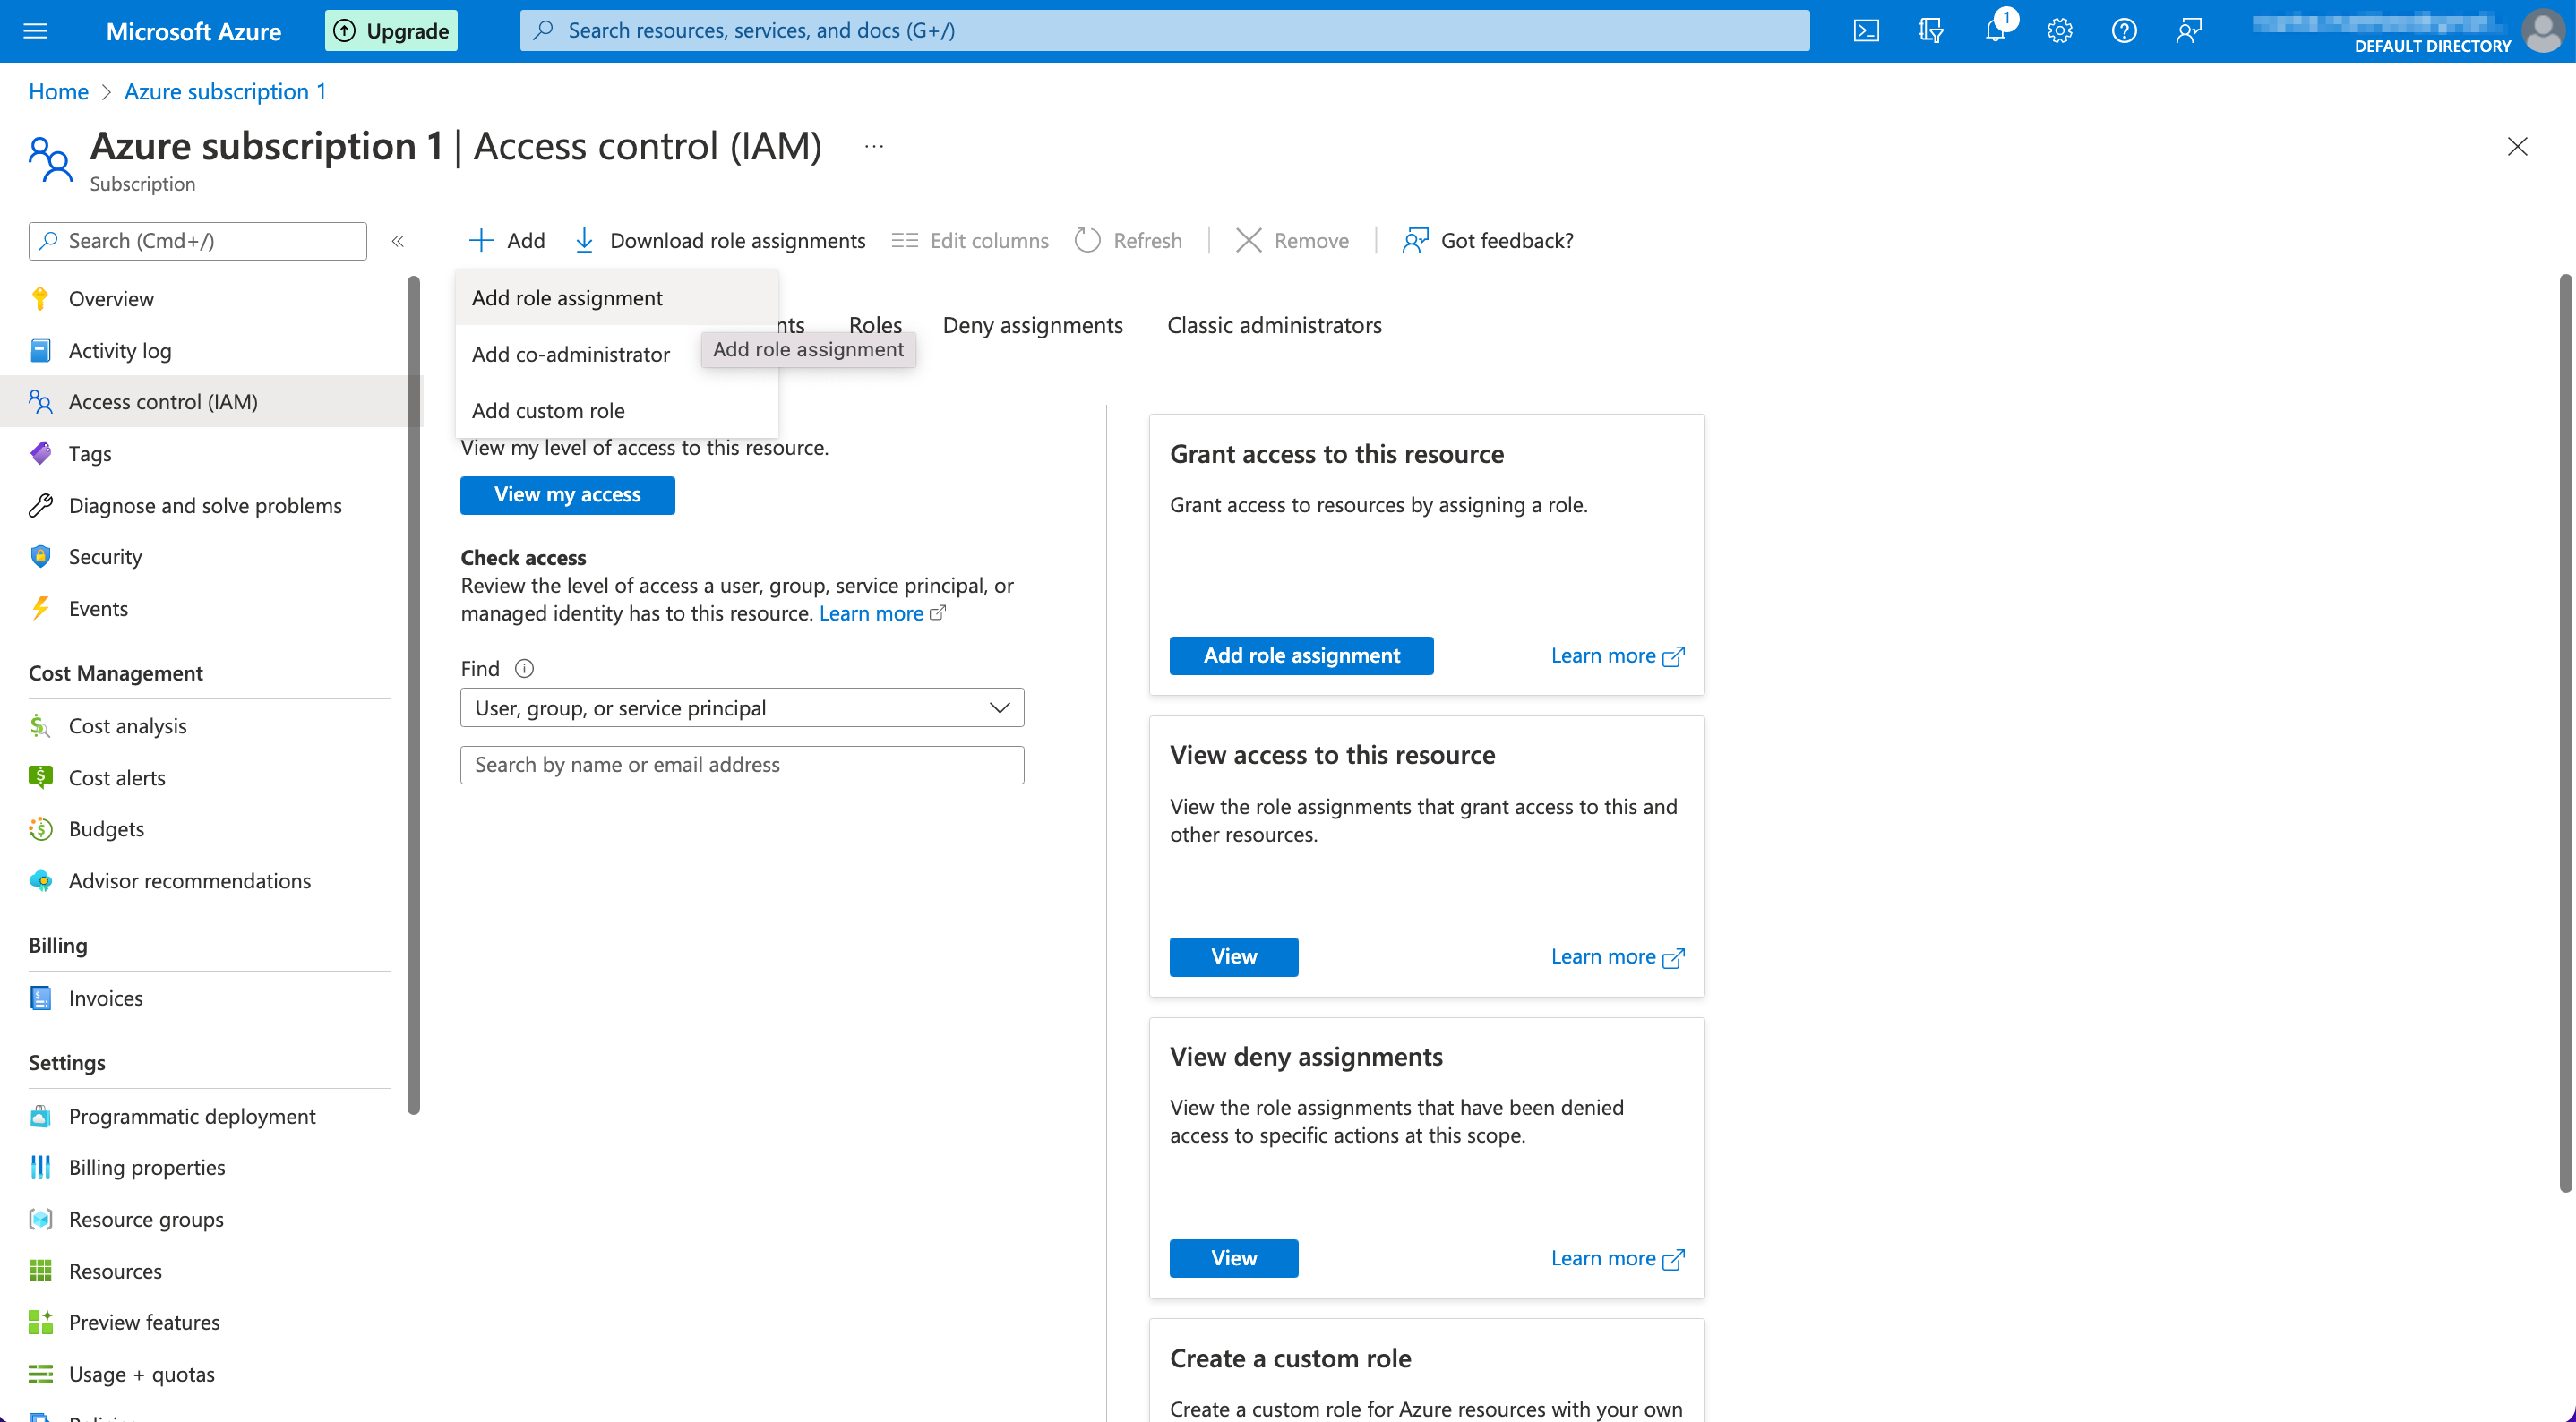Switch to Deny assignments tab

tap(1032, 325)
